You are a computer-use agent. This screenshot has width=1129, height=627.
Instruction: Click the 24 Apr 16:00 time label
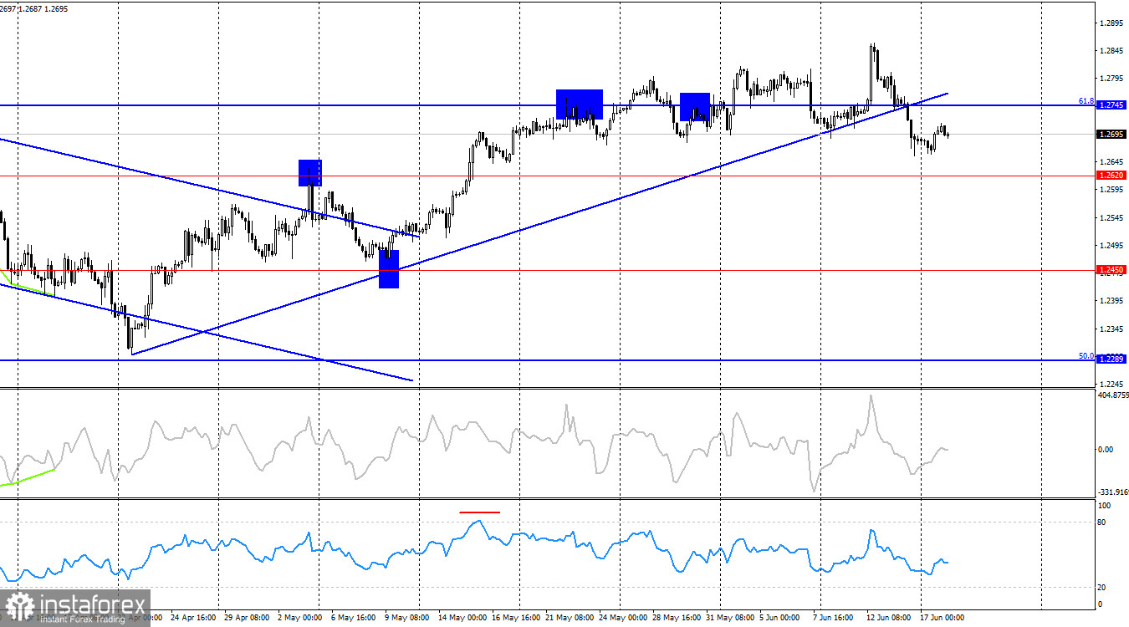194,619
